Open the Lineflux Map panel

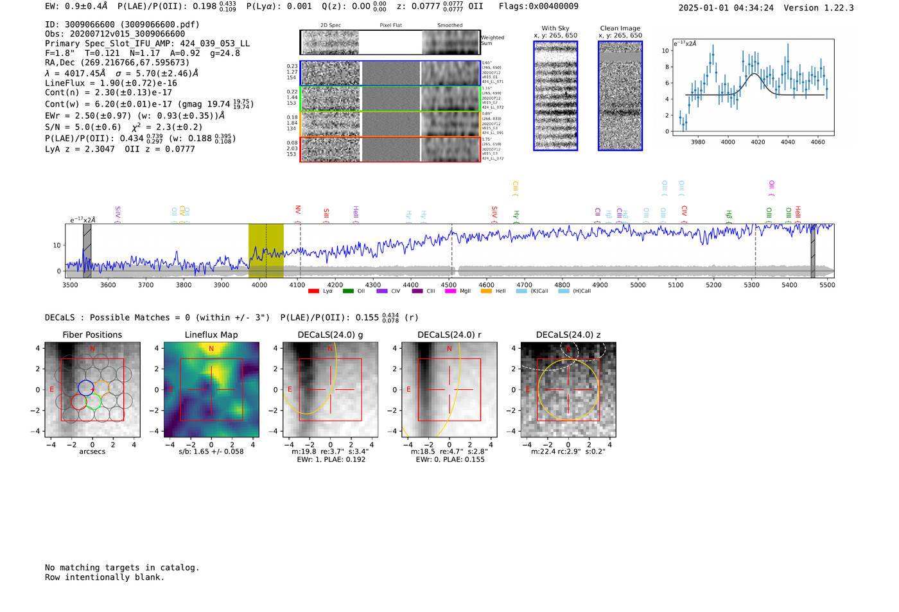(211, 390)
